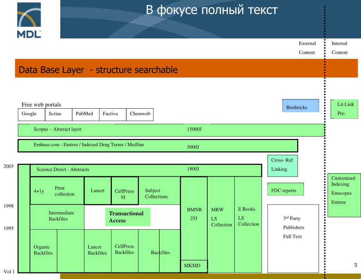Click the 'E Books LS Collection' column
This screenshot has width=361, height=279.
click(248, 225)
